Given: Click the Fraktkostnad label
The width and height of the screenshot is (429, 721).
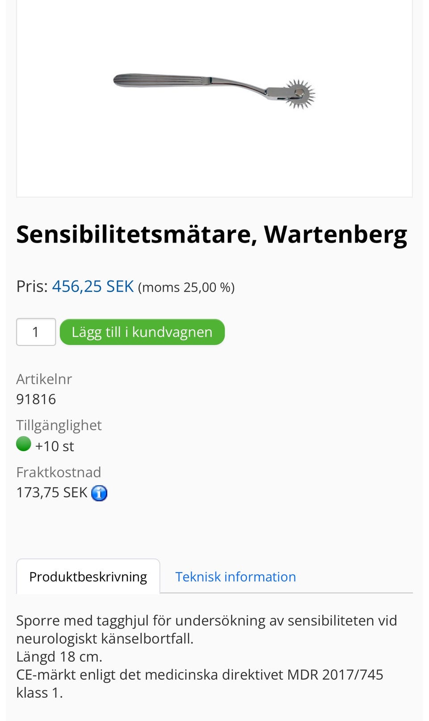Looking at the screenshot, I should (x=59, y=472).
